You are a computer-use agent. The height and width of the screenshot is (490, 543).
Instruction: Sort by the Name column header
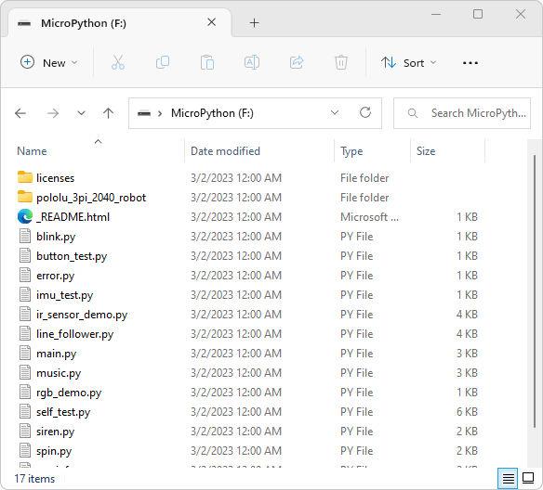[98, 151]
